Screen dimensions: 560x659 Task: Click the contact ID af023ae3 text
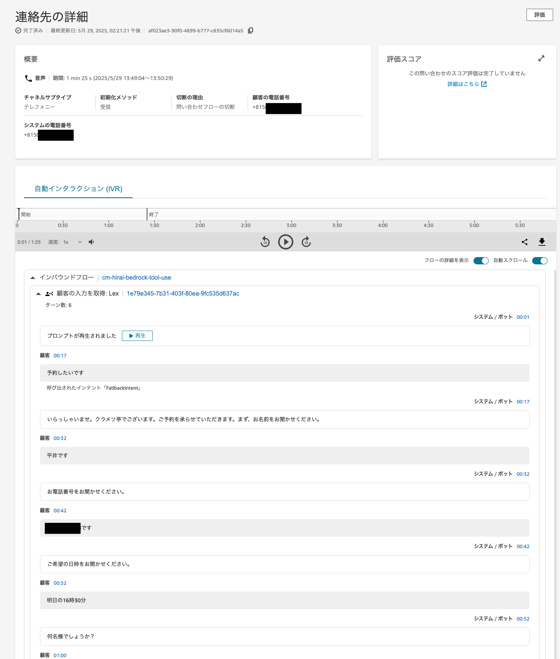pyautogui.click(x=196, y=30)
